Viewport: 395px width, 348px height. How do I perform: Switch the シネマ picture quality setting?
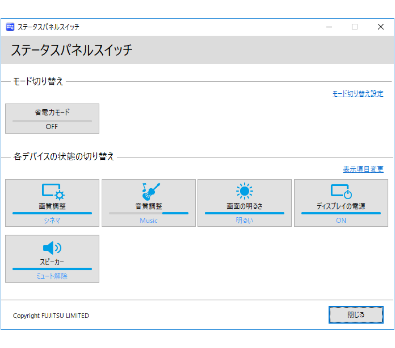[x=52, y=220]
